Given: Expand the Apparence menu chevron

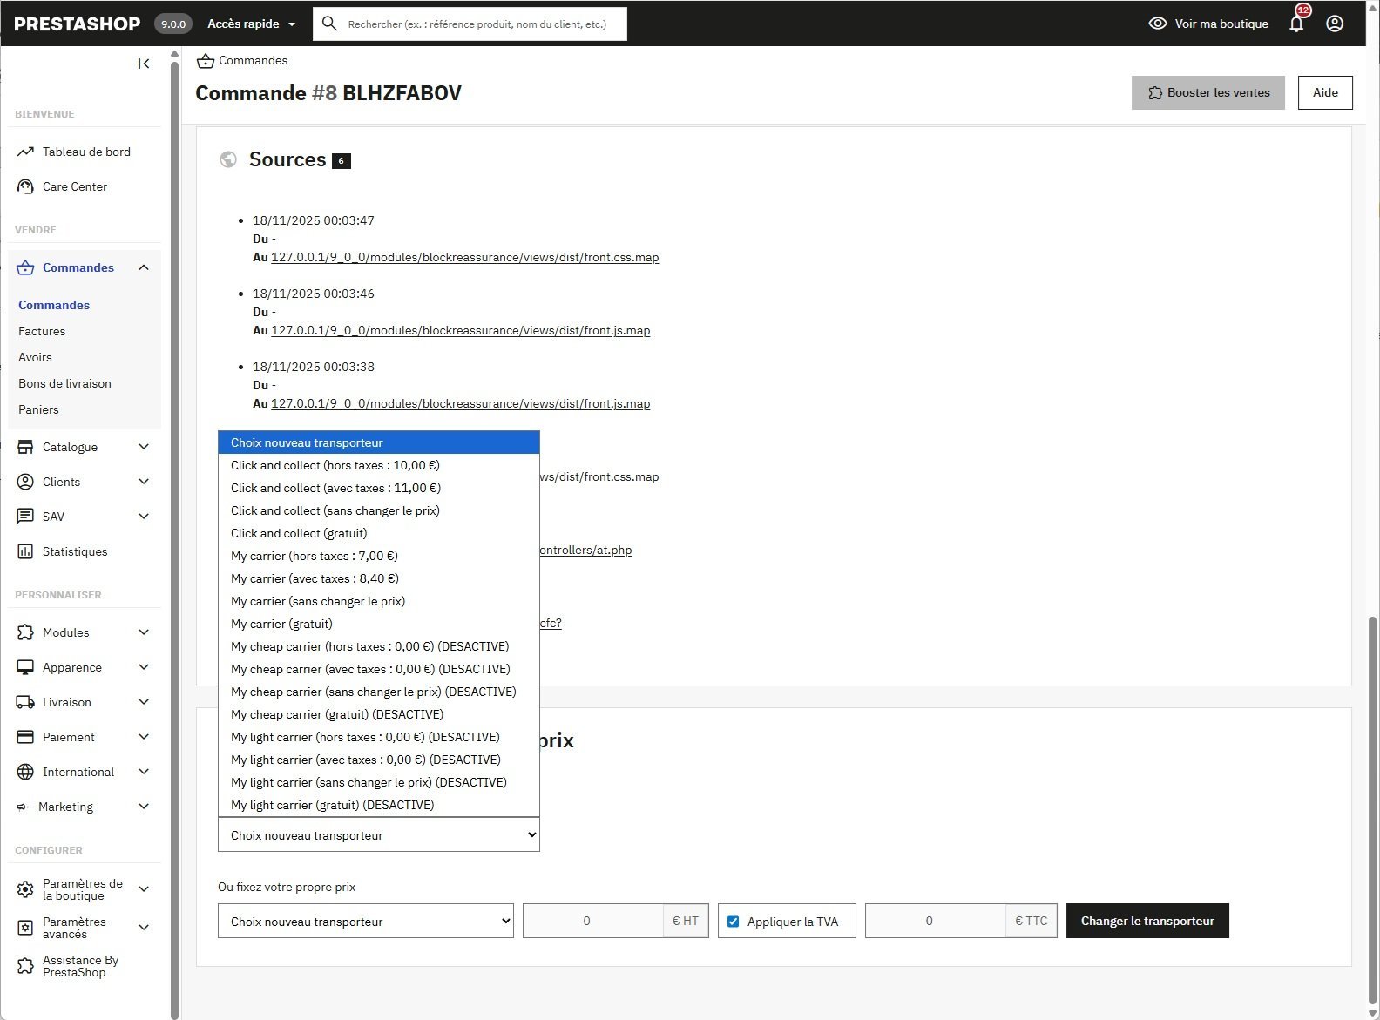Looking at the screenshot, I should (x=144, y=667).
